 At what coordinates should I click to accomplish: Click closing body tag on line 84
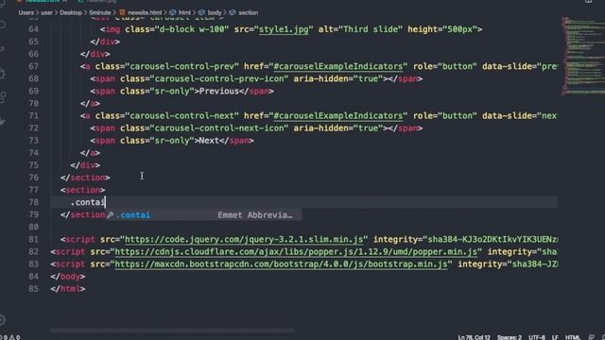pos(68,277)
